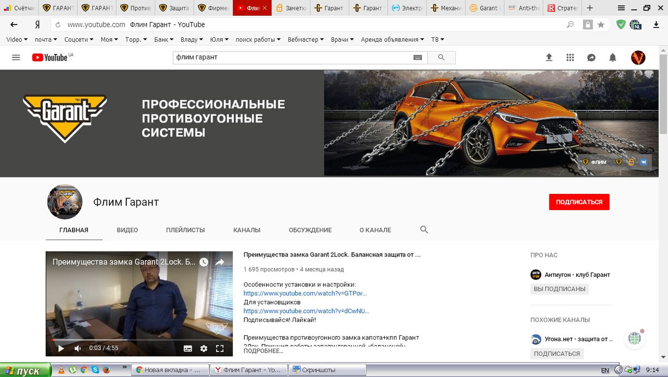
Task: Click the YouTube logo
Action: [x=49, y=57]
